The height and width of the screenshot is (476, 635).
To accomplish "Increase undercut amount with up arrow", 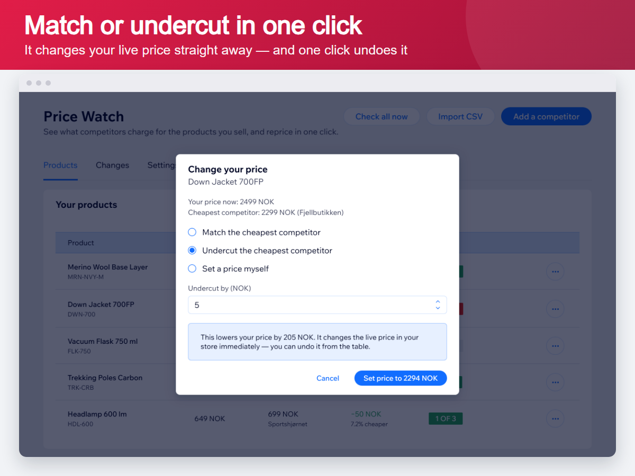I will tap(438, 302).
